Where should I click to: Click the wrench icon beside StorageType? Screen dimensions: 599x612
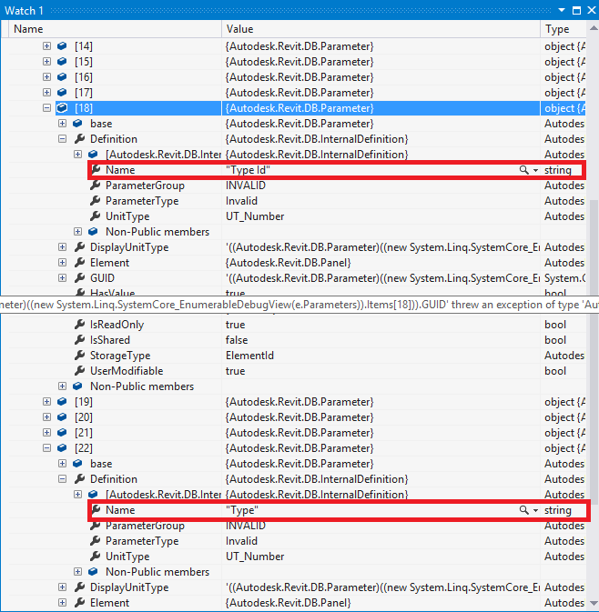click(80, 356)
